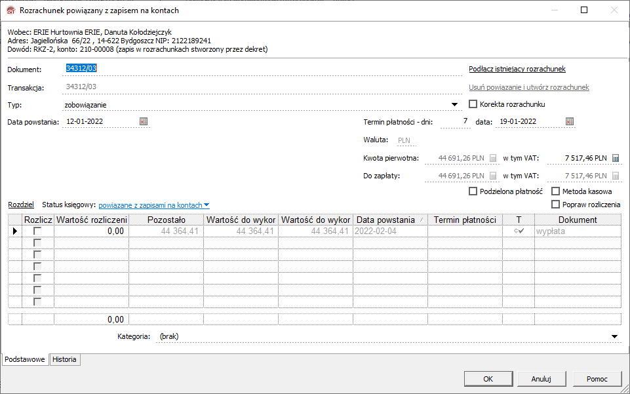Click Dokument field with 34312/03
This screenshot has height=394, width=630.
pyautogui.click(x=262, y=69)
